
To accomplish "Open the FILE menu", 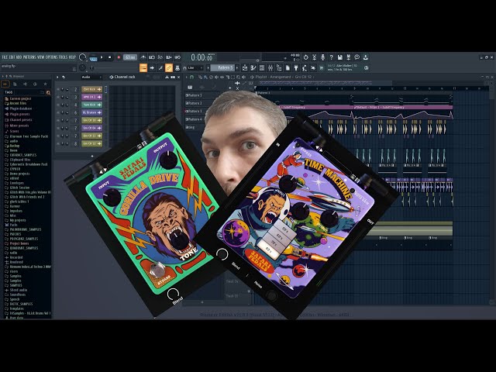I will click(x=5, y=57).
